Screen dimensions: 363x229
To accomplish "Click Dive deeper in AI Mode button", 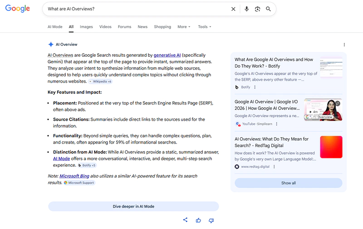I will tap(133, 207).
